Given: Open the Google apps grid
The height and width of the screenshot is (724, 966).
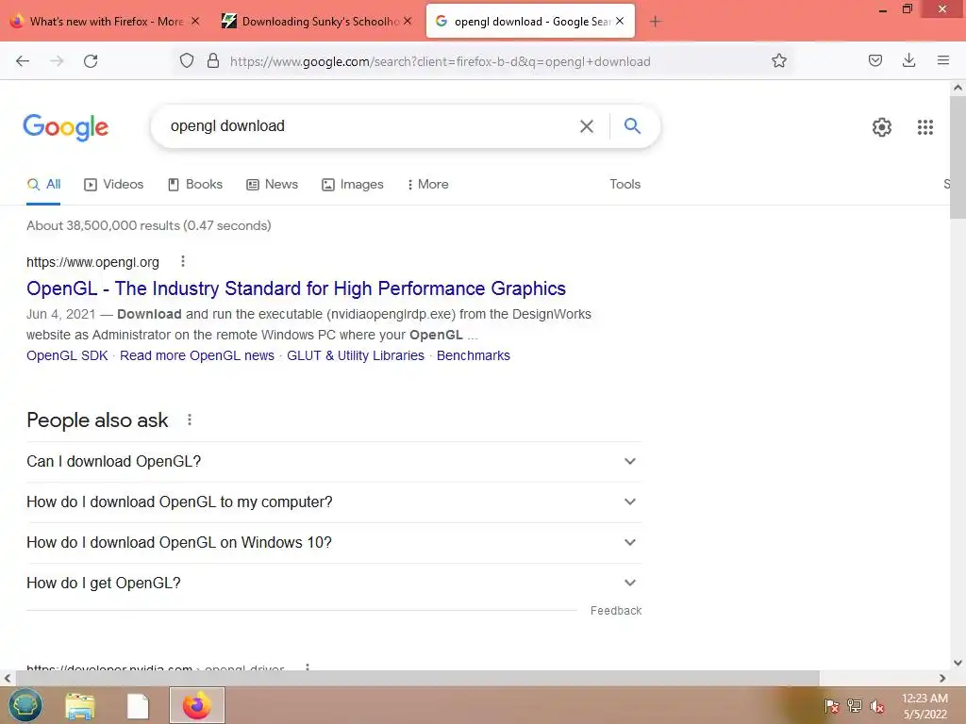Looking at the screenshot, I should coord(924,127).
